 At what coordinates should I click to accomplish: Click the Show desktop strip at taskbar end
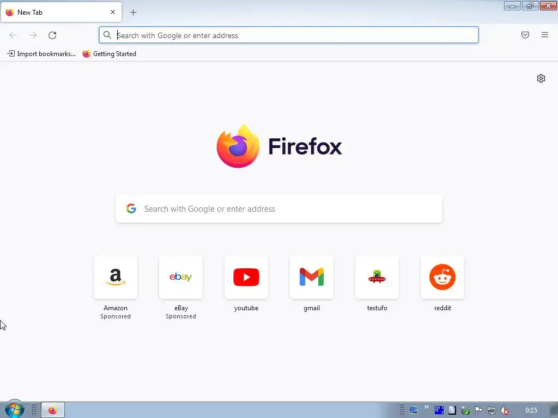click(x=554, y=410)
